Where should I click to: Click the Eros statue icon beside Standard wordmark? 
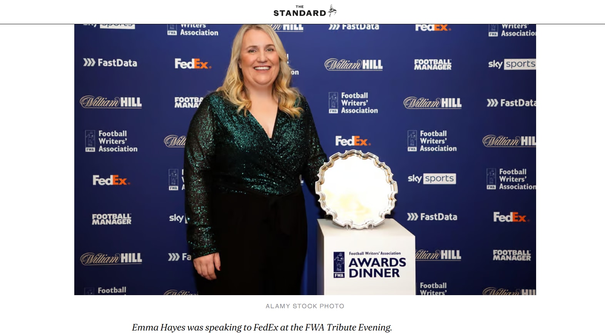332,11
